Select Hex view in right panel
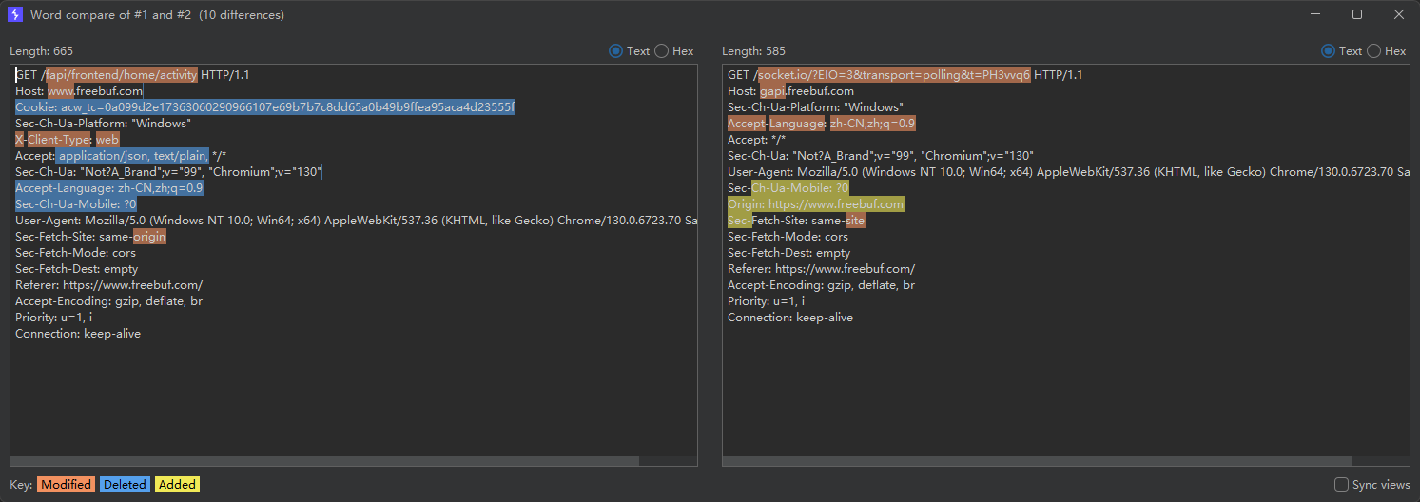Screen dimensions: 1420x502 pos(1373,51)
